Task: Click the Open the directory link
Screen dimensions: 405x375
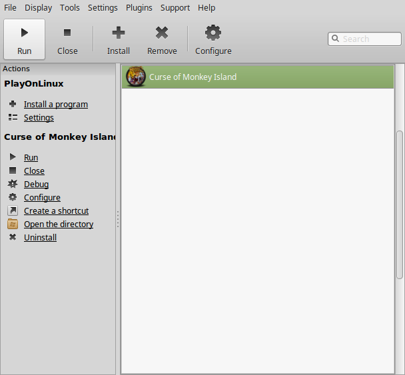Action: tap(59, 224)
